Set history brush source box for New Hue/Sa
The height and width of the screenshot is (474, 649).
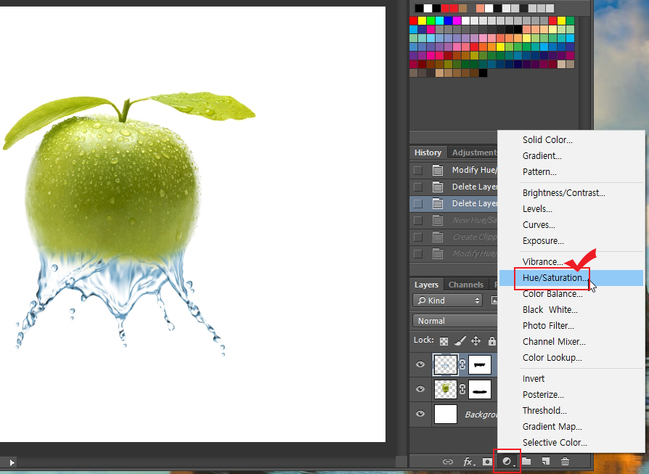click(x=418, y=220)
